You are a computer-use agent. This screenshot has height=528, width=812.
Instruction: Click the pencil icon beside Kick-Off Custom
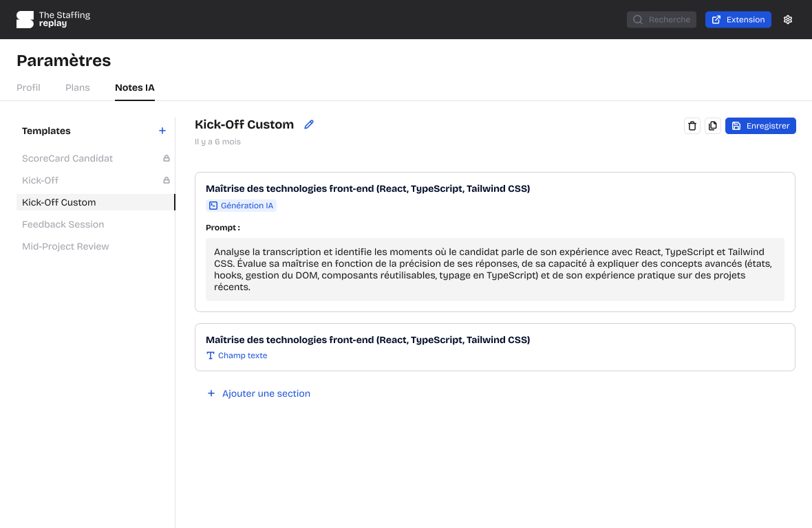pos(309,124)
